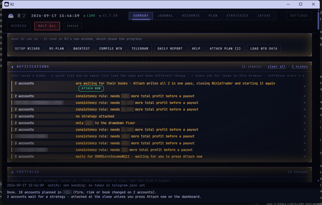Open Settings
Image resolution: width=322 pixels, height=205 pixels.
(x=299, y=16)
